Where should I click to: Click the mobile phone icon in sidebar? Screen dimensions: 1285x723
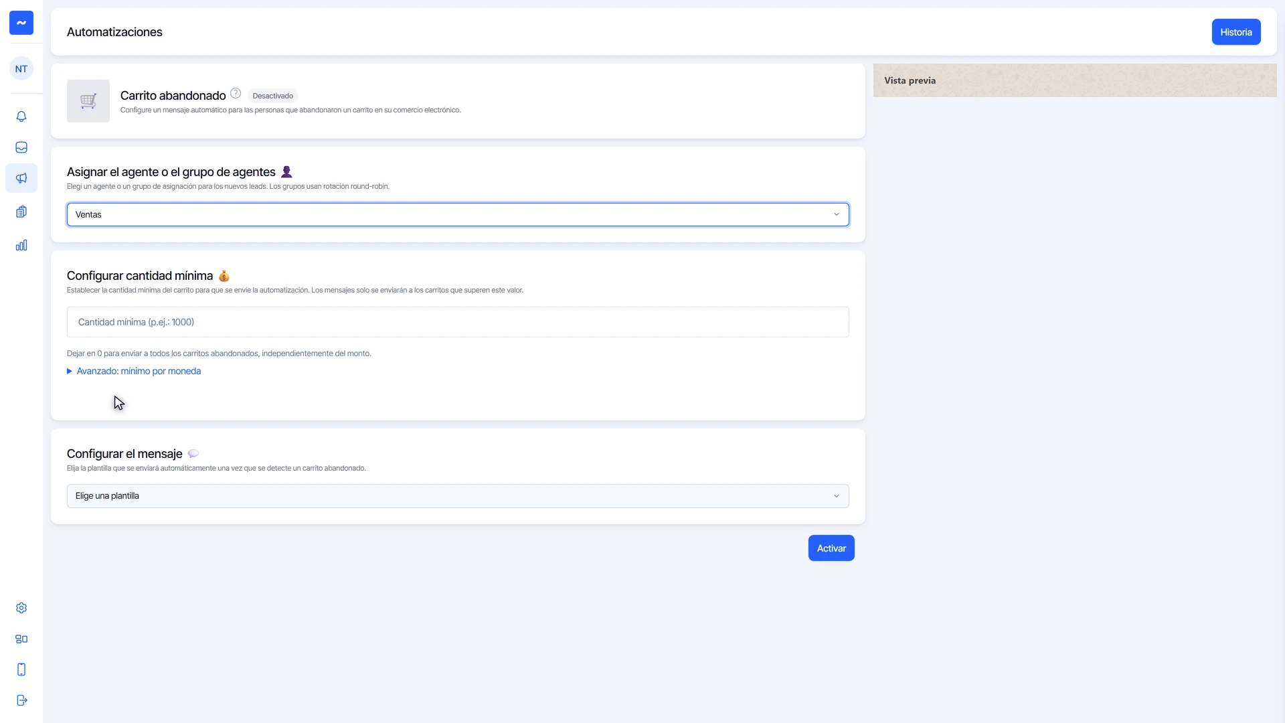pos(21,669)
